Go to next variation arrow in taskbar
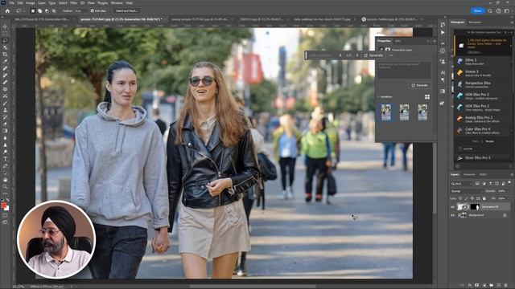515x289 pixels. pyautogui.click(x=357, y=55)
